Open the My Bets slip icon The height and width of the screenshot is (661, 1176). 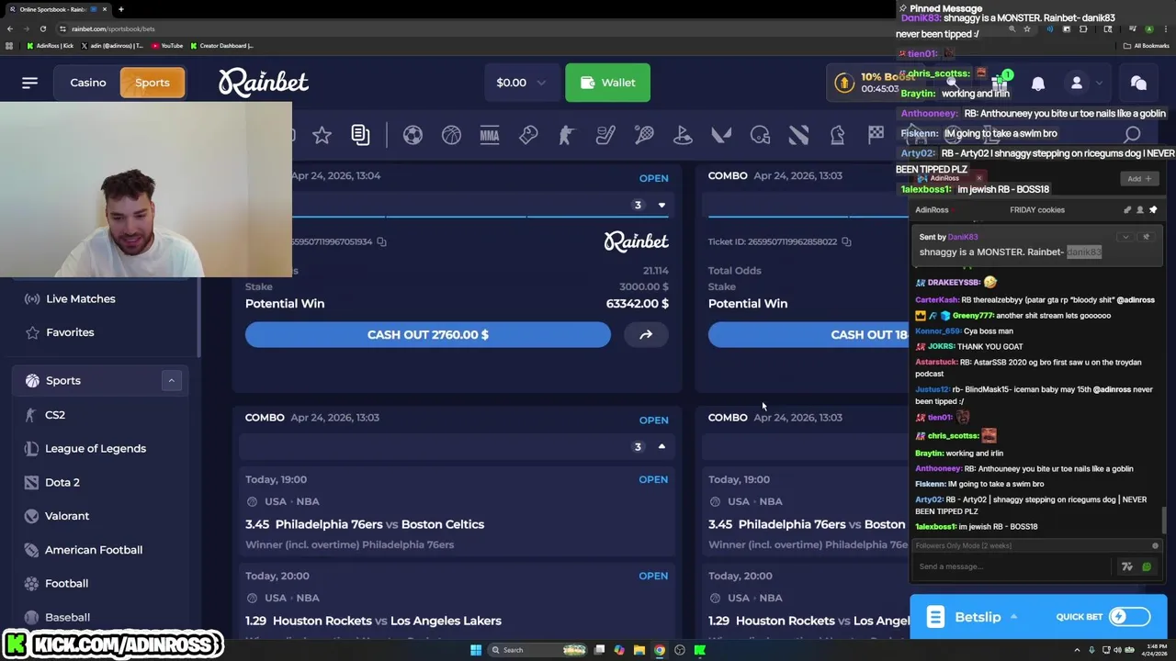tap(360, 136)
